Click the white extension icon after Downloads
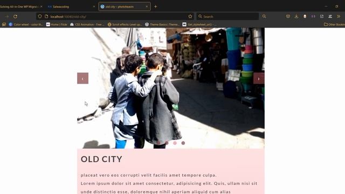This screenshot has width=345, height=194. [x=305, y=17]
